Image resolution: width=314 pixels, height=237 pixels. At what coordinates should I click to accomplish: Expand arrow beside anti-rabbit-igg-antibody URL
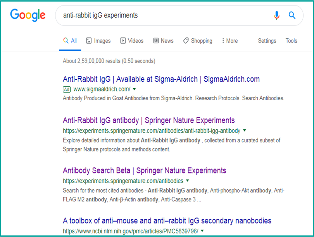(x=245, y=131)
